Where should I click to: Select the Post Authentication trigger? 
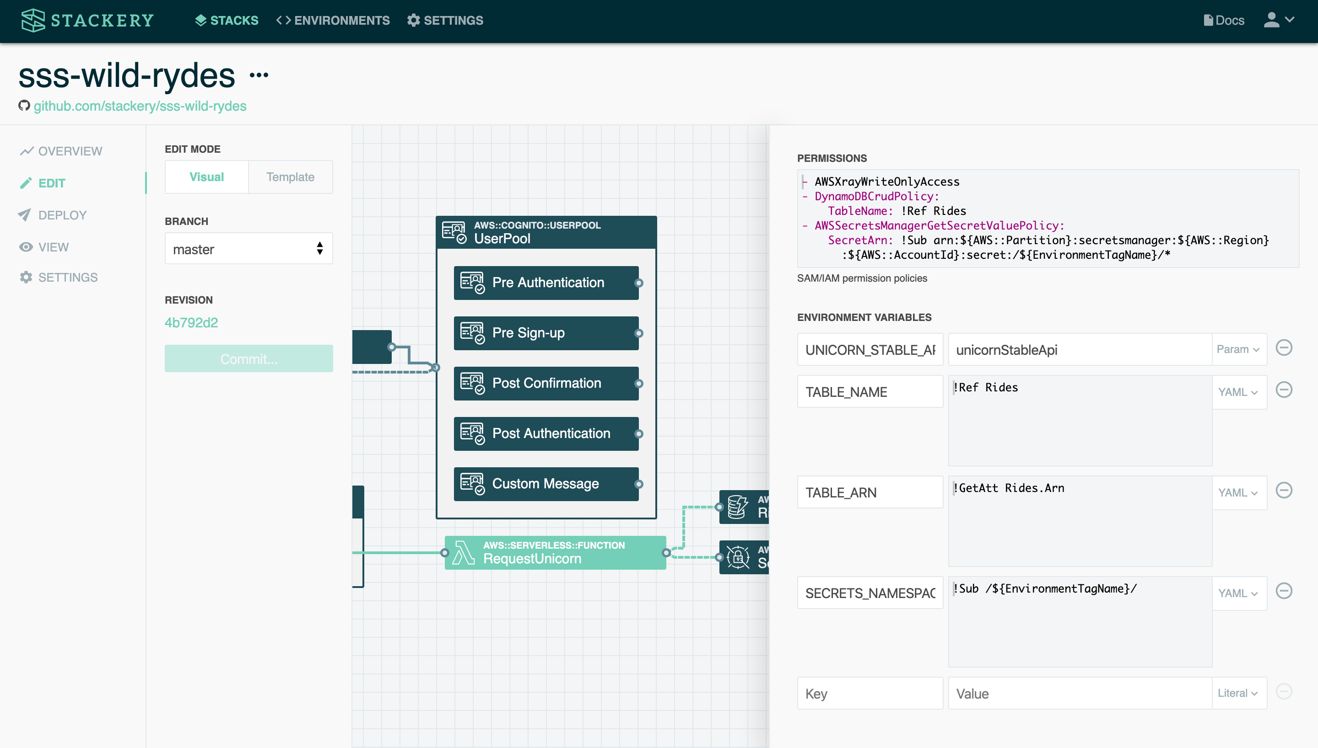pyautogui.click(x=546, y=433)
